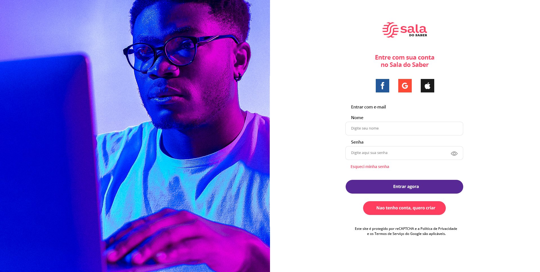Open 'Política de Privacidade' in the footer
This screenshot has width=540, height=272.
[439, 229]
